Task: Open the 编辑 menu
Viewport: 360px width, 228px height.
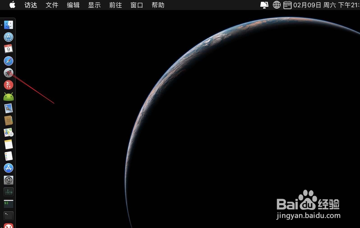Action: [x=73, y=5]
